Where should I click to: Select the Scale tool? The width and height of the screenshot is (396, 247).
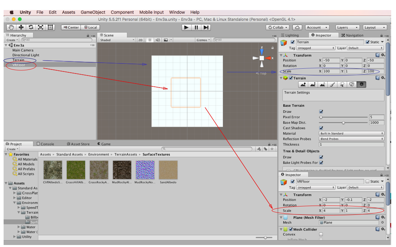click(41, 27)
